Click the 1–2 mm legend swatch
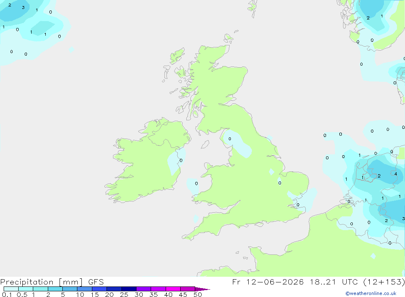405x297 pixels. pyautogui.click(x=40, y=289)
